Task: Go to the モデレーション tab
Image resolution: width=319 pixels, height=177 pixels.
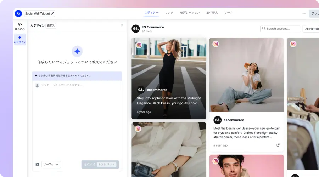Action: [x=190, y=13]
